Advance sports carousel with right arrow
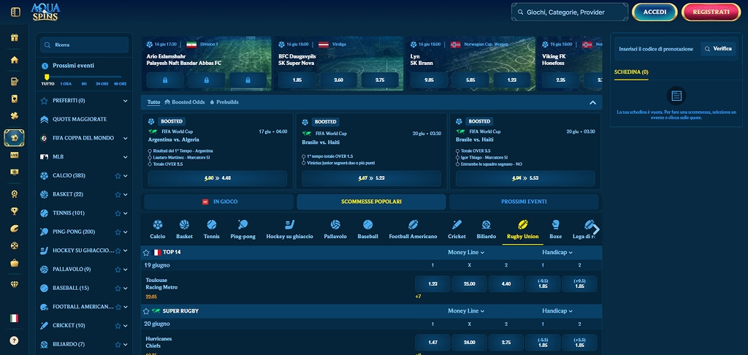 [x=595, y=229]
